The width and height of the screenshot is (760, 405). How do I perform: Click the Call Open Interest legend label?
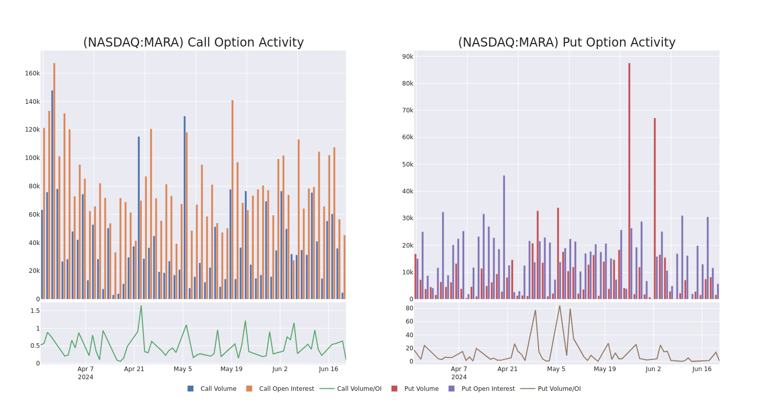(x=287, y=389)
